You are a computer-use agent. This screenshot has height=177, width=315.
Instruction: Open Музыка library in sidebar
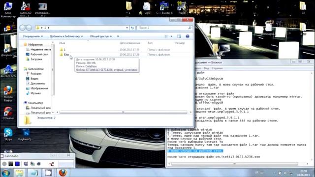(x=35, y=93)
